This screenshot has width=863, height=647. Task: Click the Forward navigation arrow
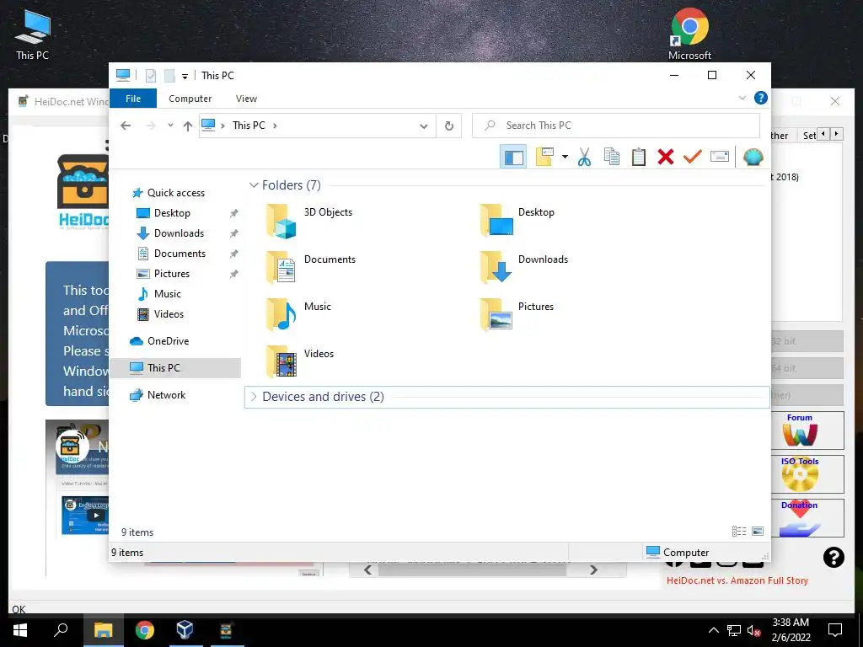[x=150, y=126]
